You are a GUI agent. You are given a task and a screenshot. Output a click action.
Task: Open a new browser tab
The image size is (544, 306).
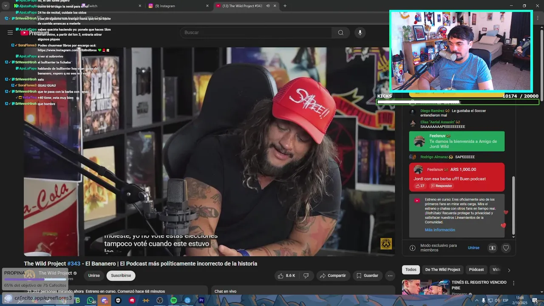click(x=285, y=6)
